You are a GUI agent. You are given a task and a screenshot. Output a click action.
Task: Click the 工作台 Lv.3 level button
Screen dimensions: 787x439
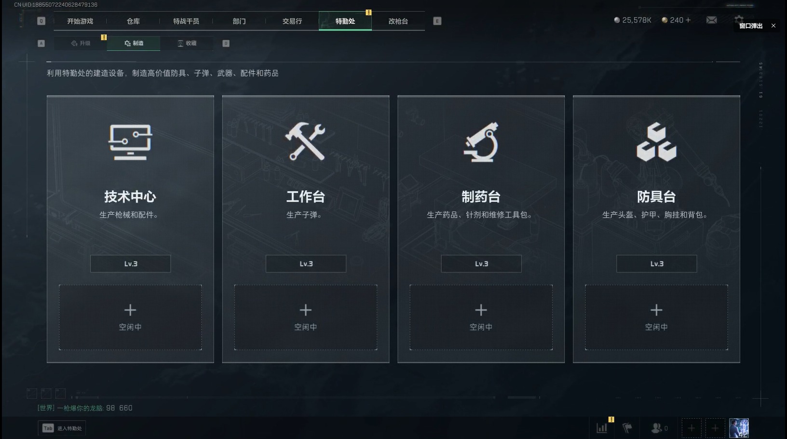pyautogui.click(x=306, y=264)
